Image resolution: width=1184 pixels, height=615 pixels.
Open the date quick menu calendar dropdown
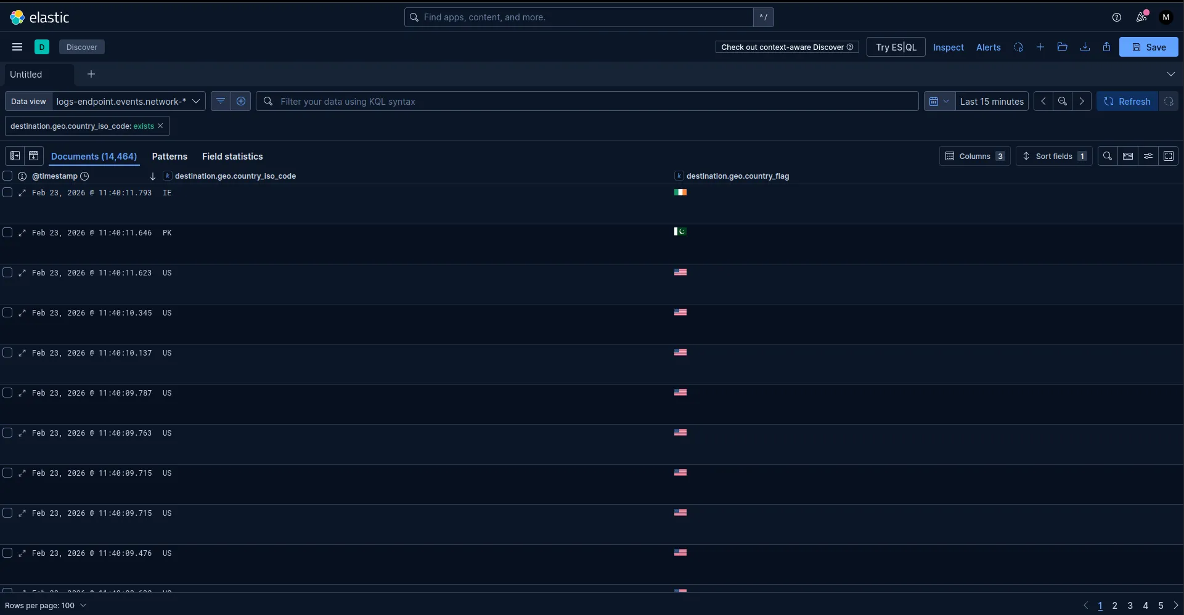tap(939, 101)
